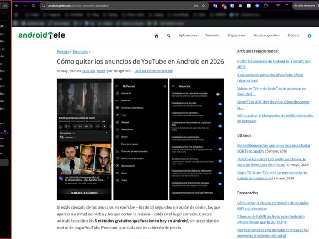319x239 pixels.
Task: Open 'Magis TV (Xuper TV)' article link
Action: (272, 175)
